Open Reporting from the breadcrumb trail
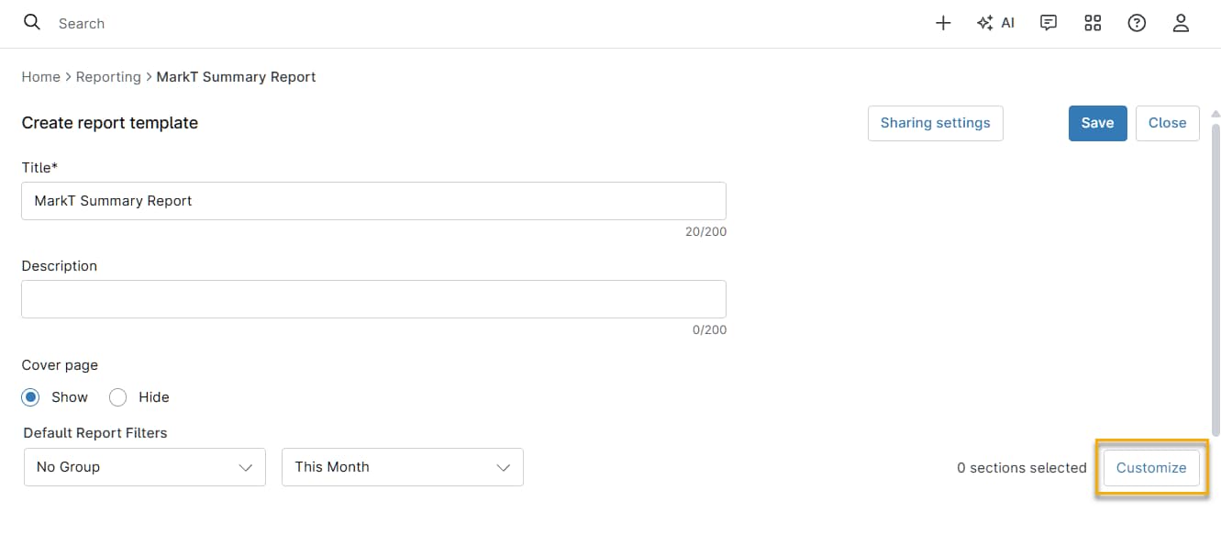Image resolution: width=1221 pixels, height=535 pixels. coord(108,76)
